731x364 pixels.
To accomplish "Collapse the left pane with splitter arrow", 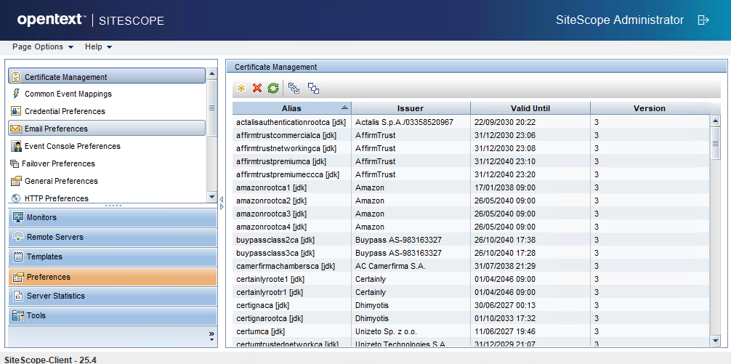I will coord(222,199).
